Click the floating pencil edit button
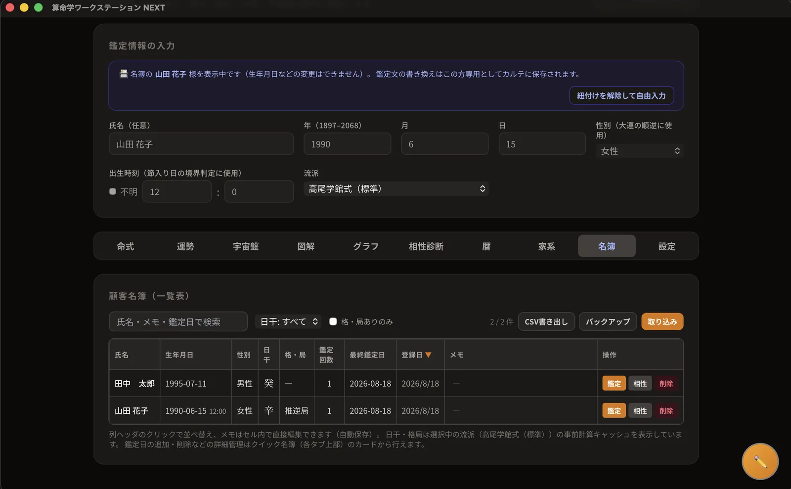This screenshot has height=489, width=791. pyautogui.click(x=760, y=461)
